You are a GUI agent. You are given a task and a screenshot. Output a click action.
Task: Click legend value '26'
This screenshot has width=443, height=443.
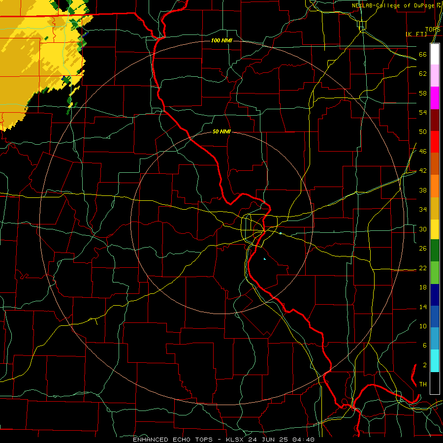pos(423,249)
